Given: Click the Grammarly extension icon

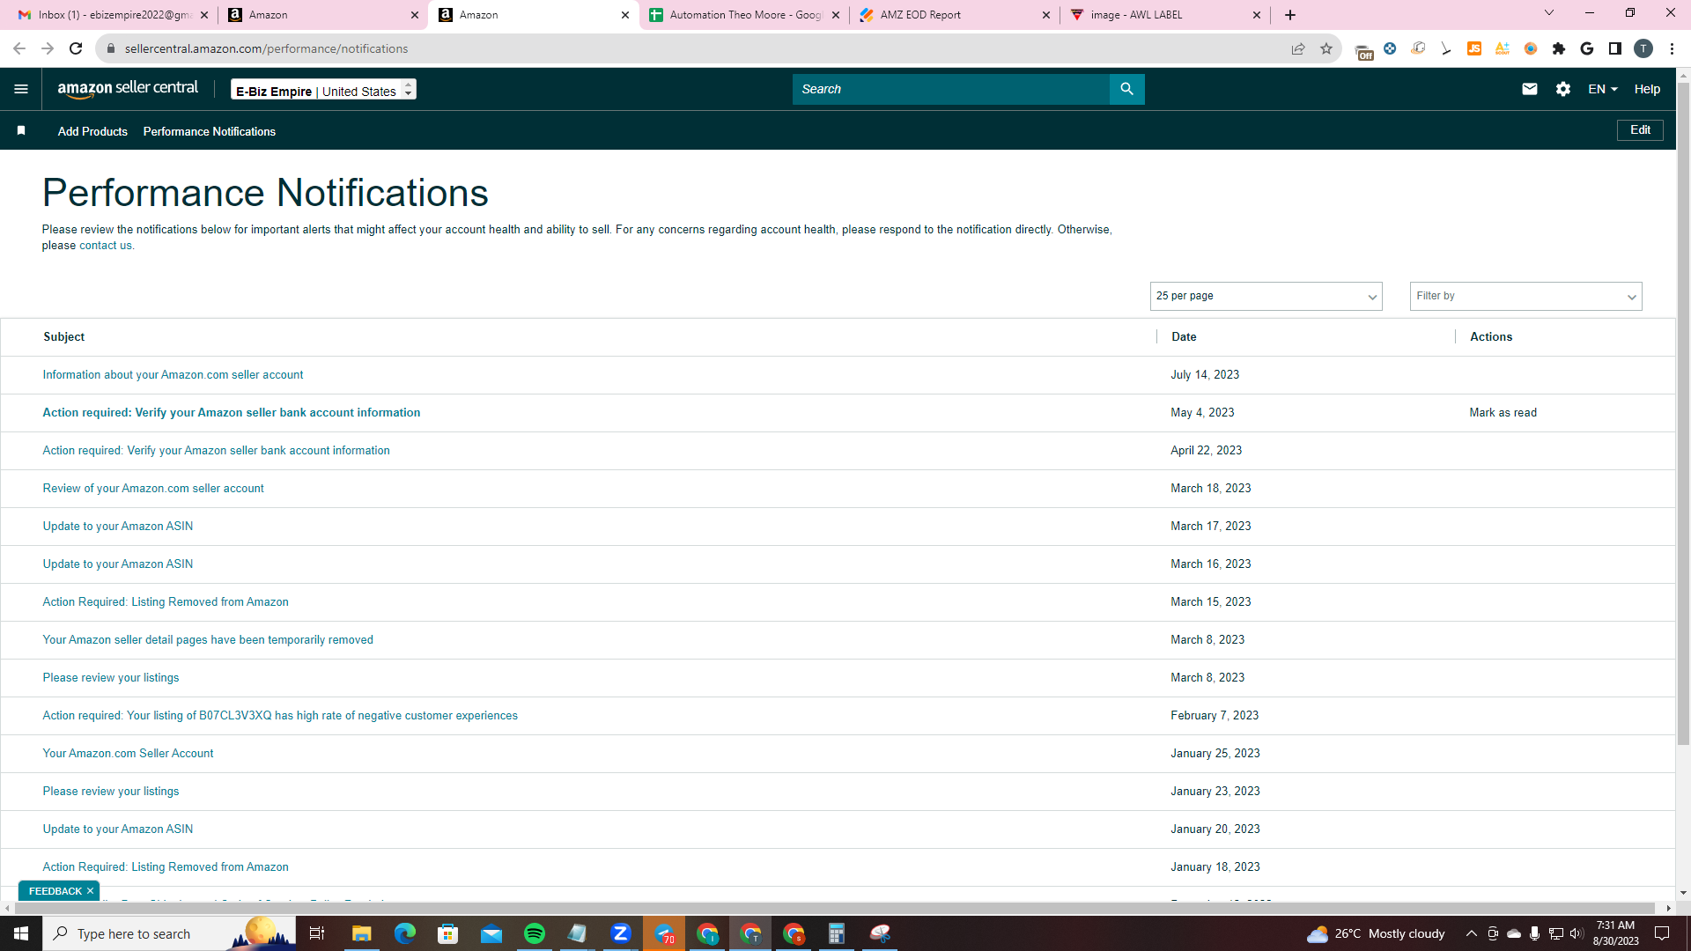Looking at the screenshot, I should (x=1587, y=48).
